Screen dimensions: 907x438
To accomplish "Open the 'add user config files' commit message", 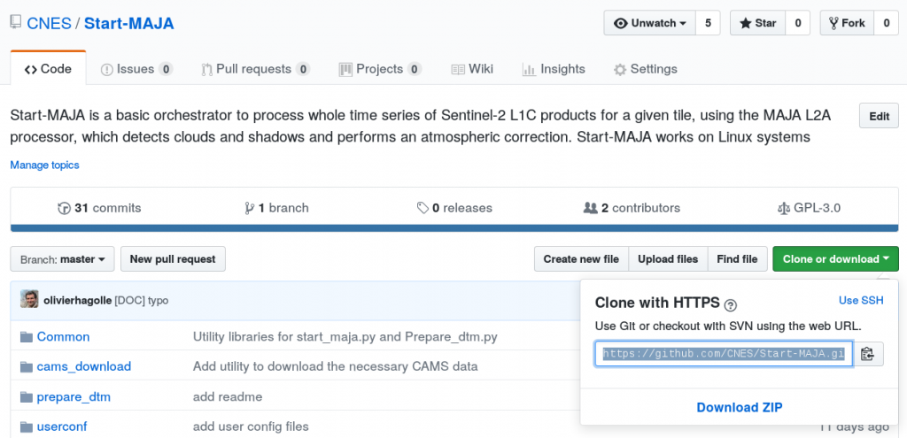I will 251,427.
